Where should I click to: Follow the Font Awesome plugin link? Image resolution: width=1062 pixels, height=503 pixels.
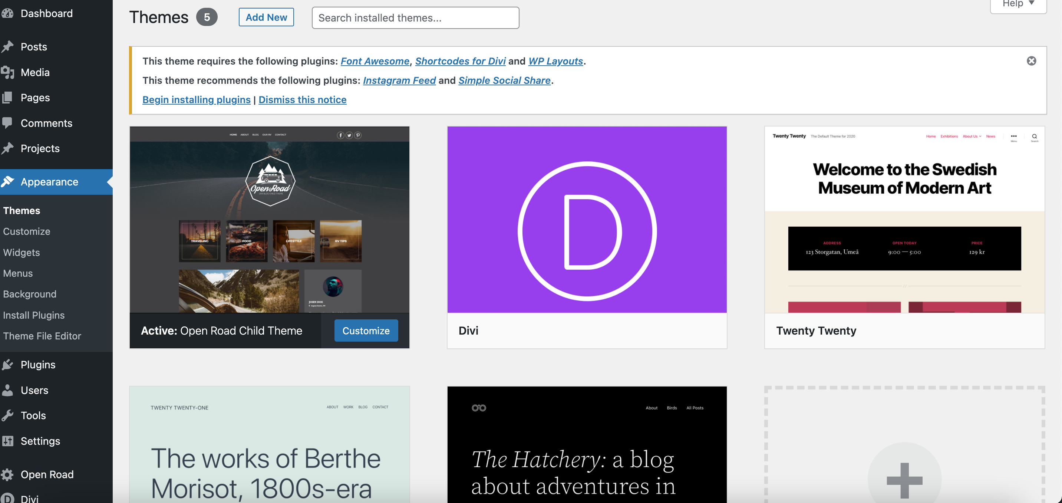click(375, 61)
